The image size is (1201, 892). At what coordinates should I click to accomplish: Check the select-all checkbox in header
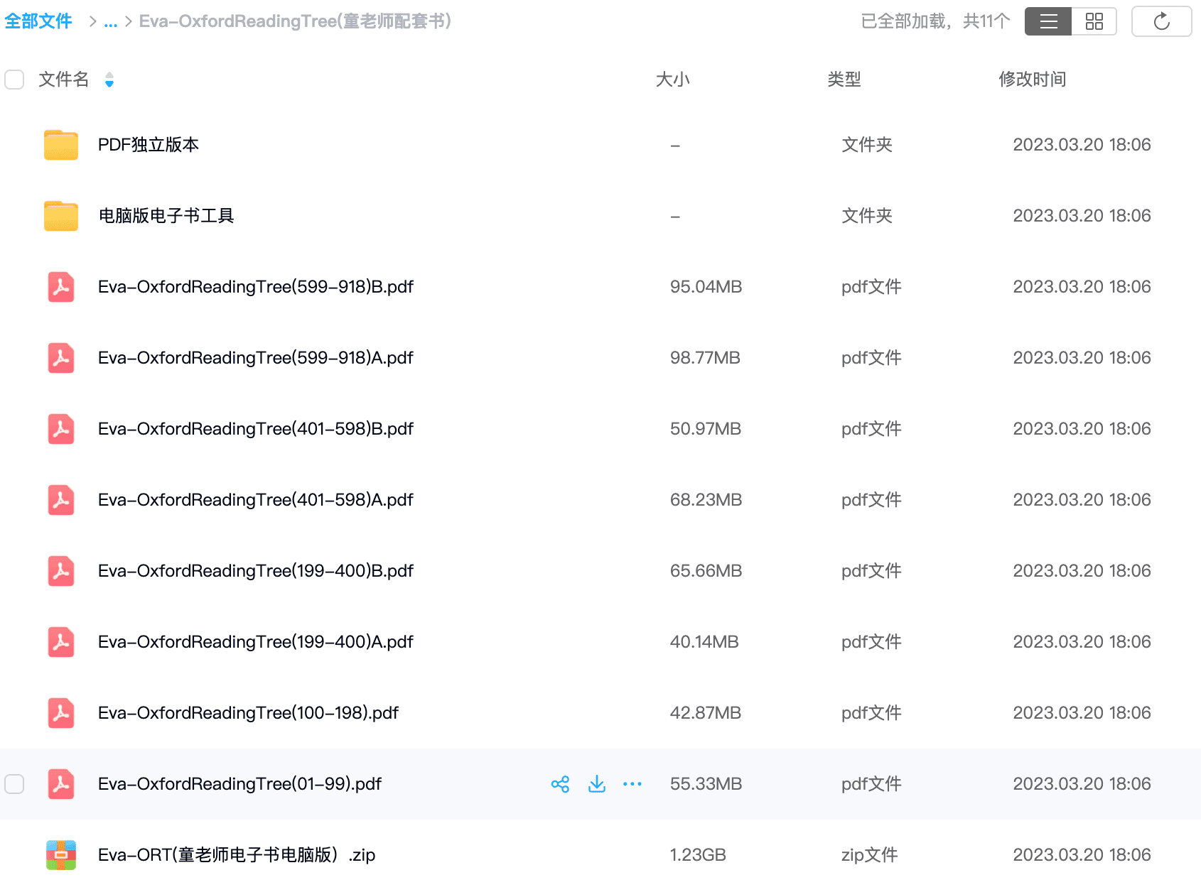point(14,80)
